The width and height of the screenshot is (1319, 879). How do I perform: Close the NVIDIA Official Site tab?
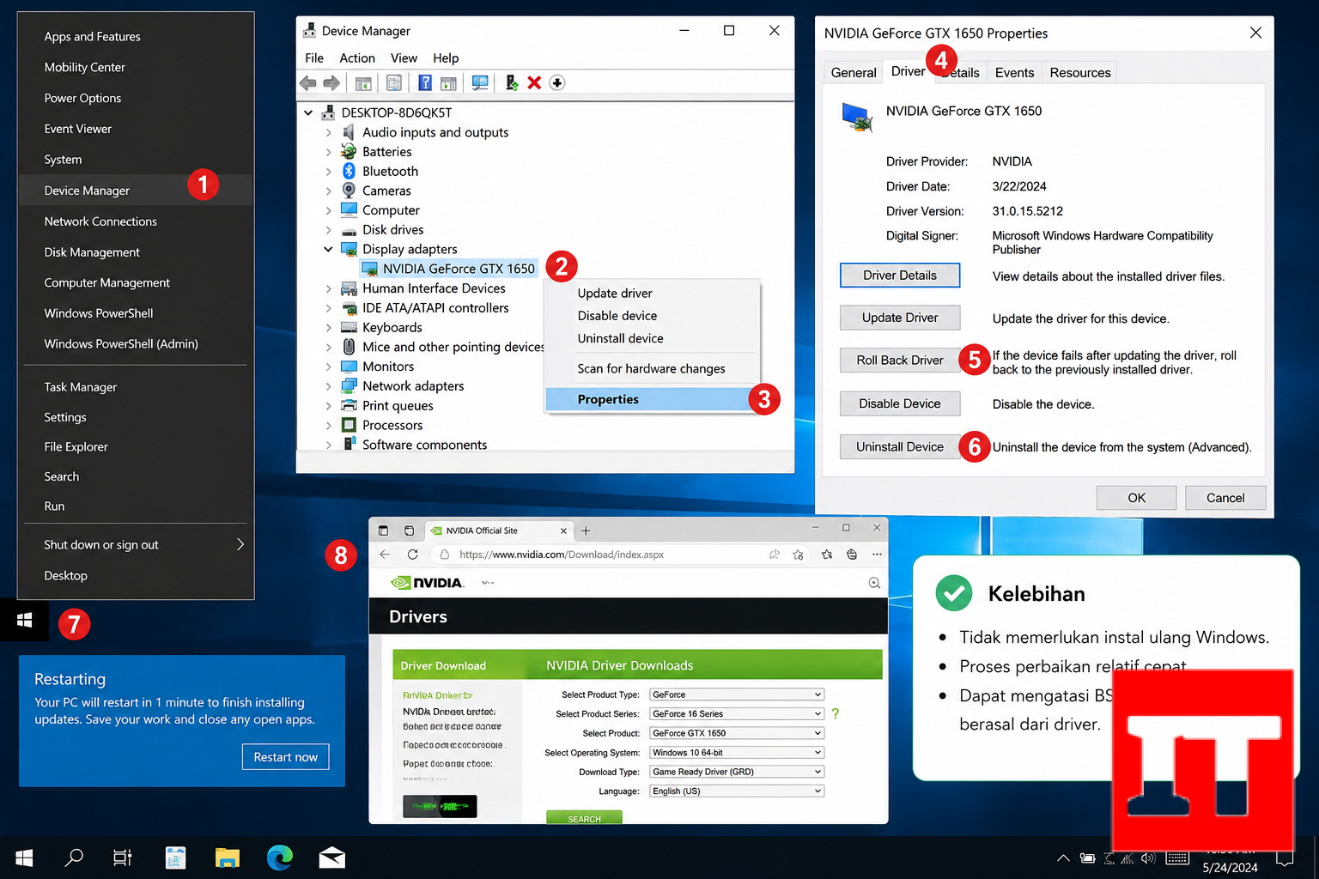click(x=563, y=530)
